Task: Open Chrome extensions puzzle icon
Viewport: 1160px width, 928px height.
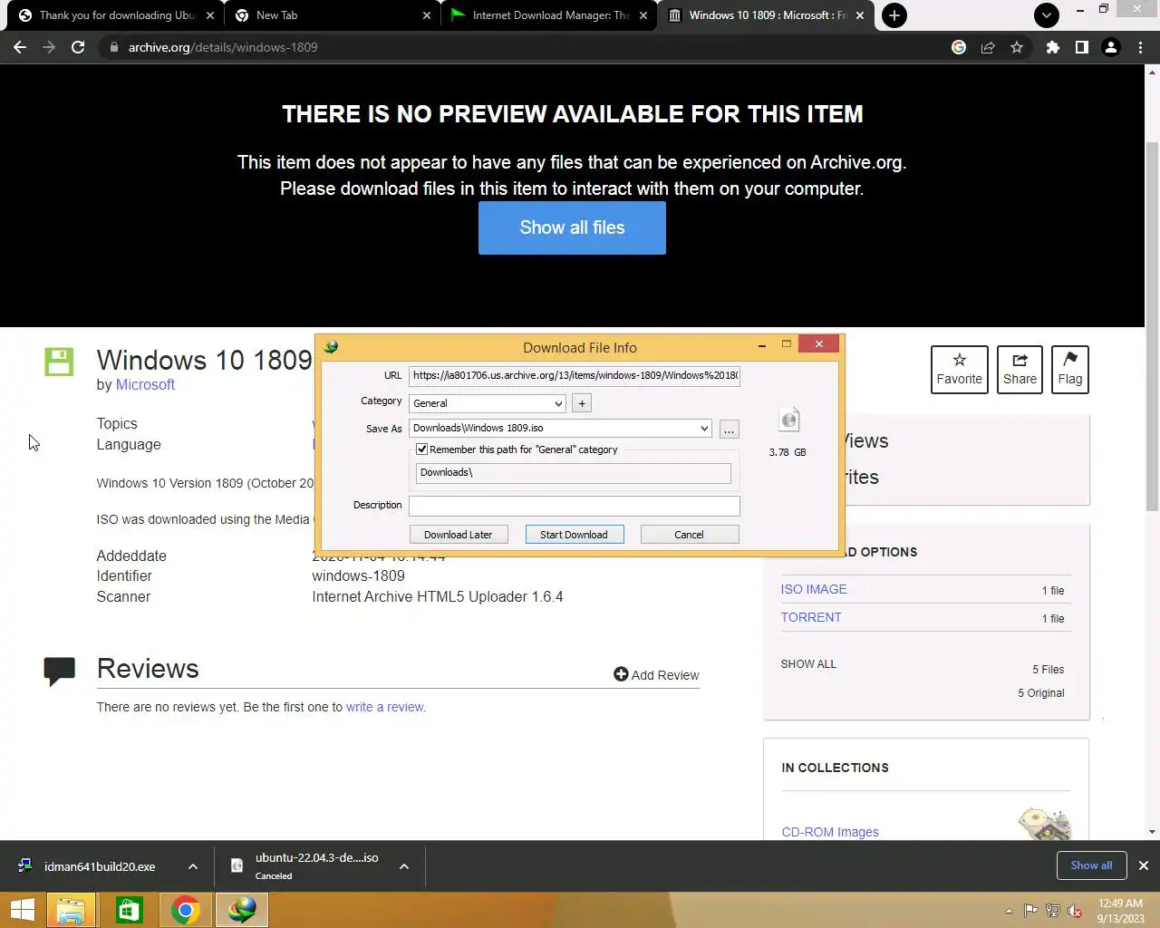Action: tap(1053, 47)
